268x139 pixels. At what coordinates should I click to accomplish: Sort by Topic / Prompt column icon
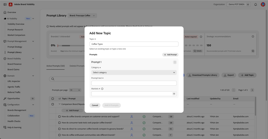click(x=60, y=98)
